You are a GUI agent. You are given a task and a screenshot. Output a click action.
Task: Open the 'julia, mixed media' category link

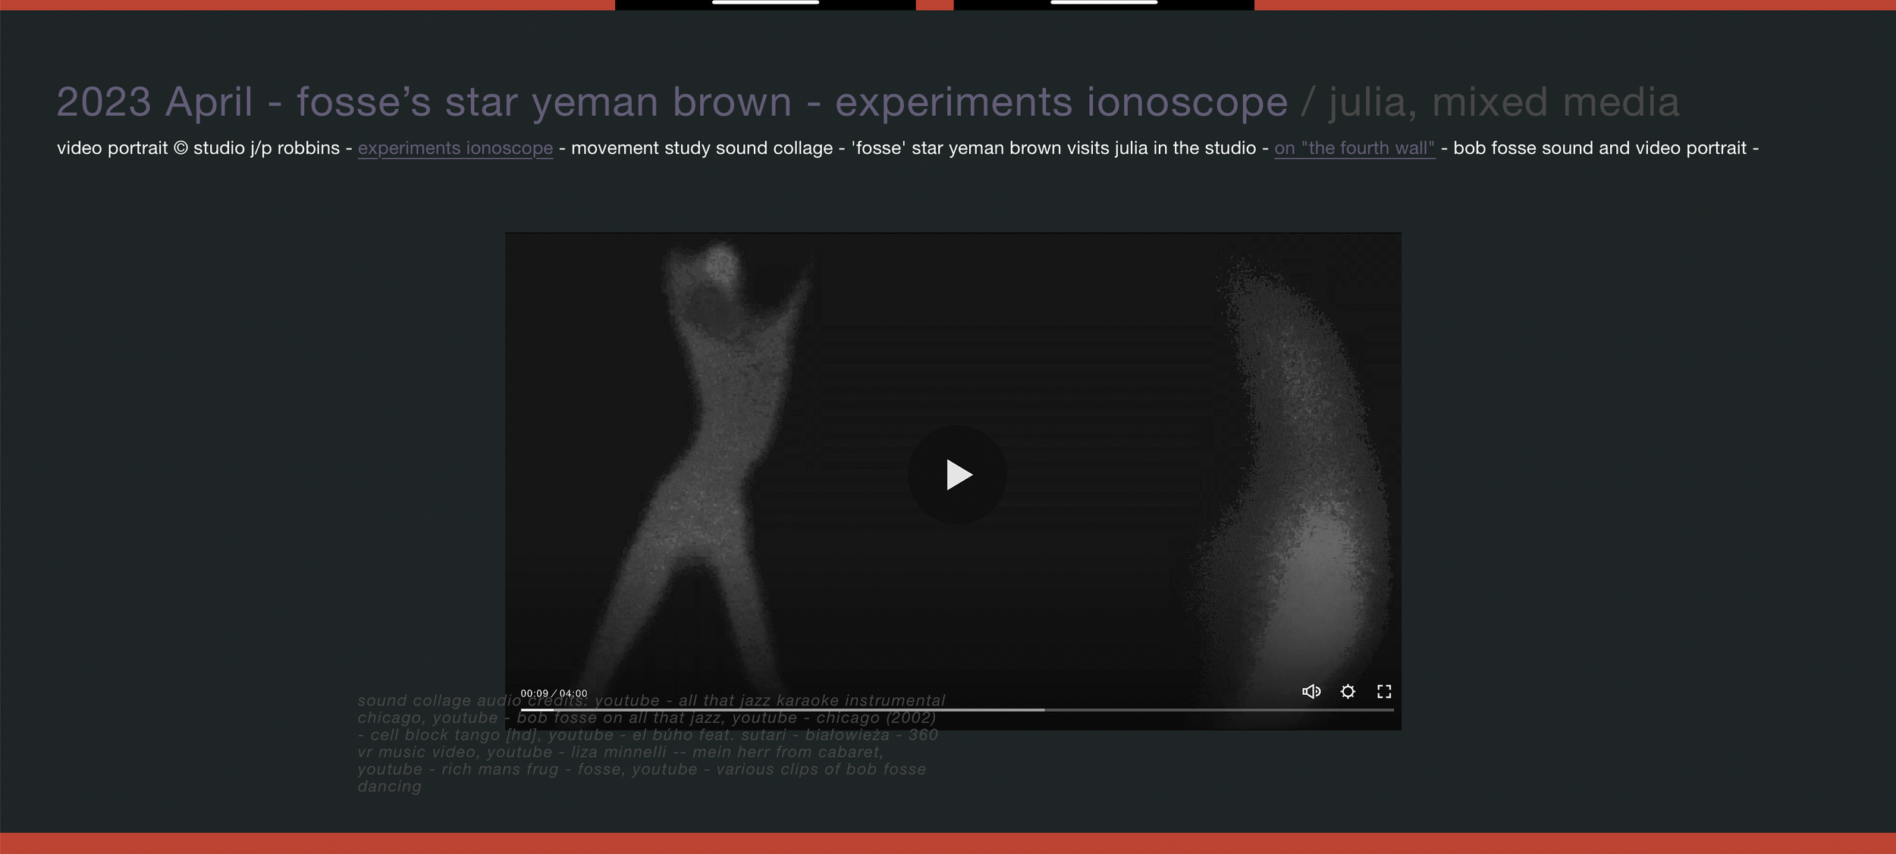coord(1503,102)
